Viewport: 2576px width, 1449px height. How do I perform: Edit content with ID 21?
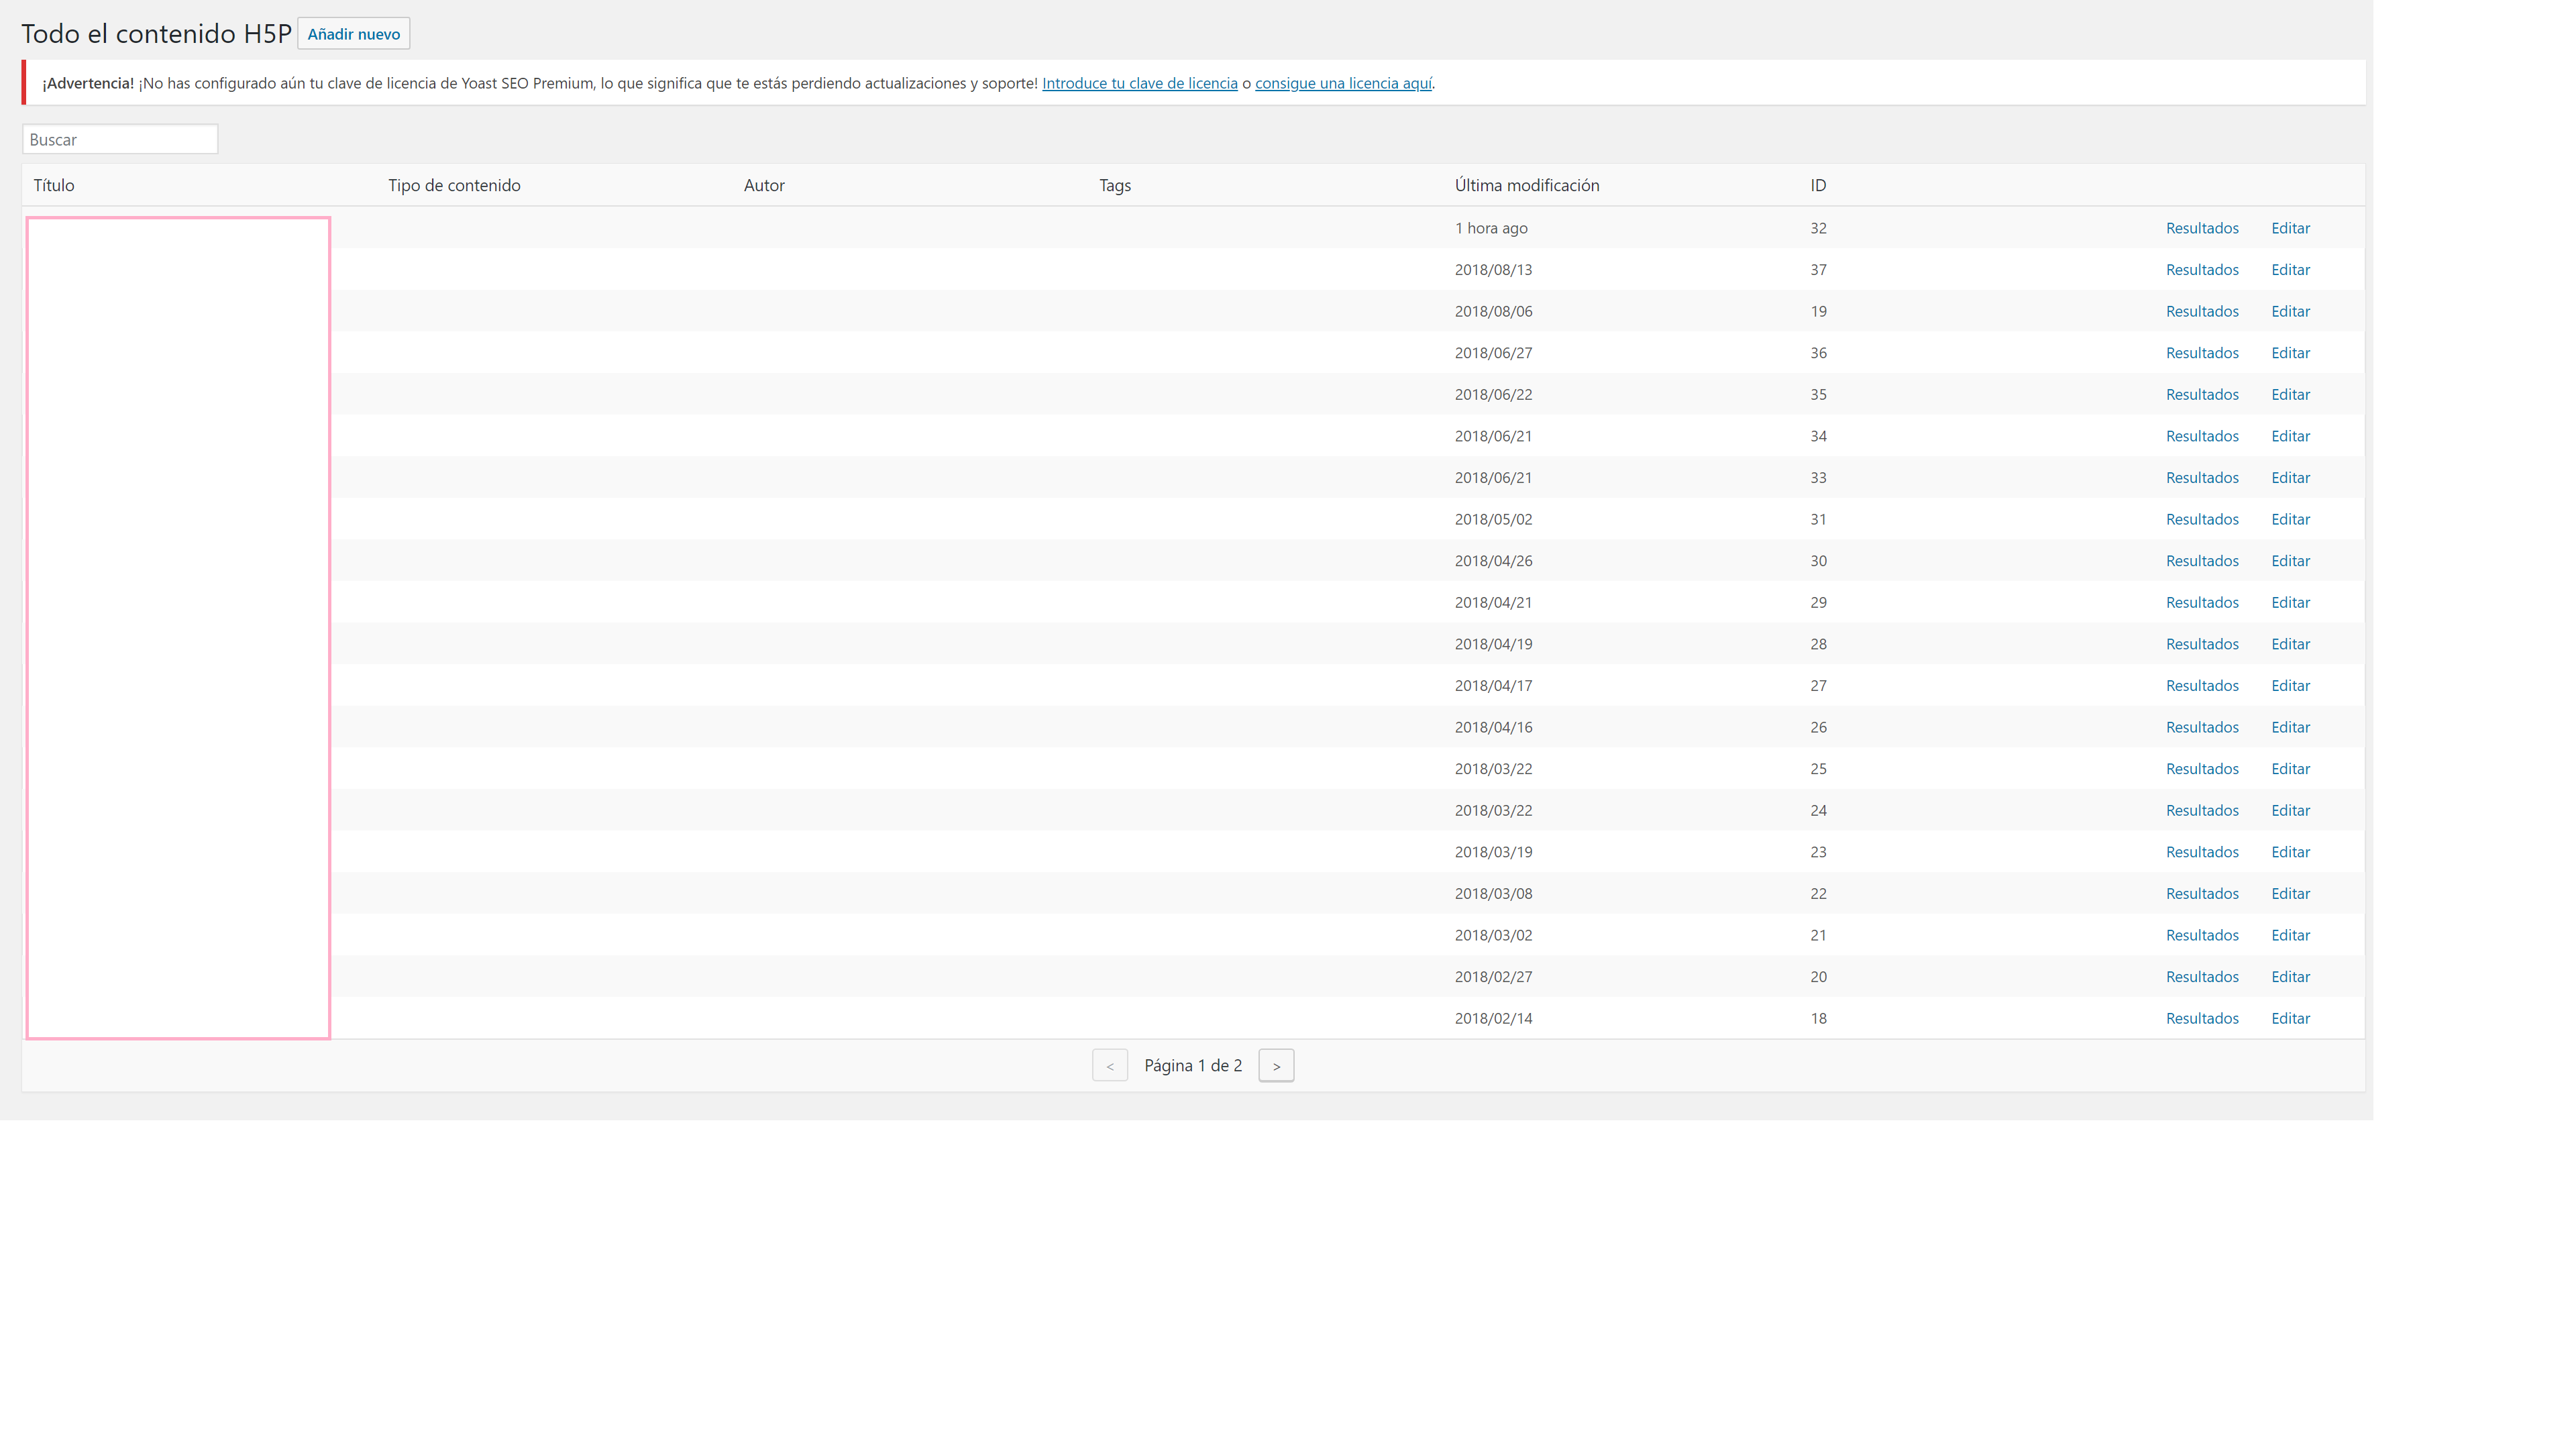(2290, 935)
